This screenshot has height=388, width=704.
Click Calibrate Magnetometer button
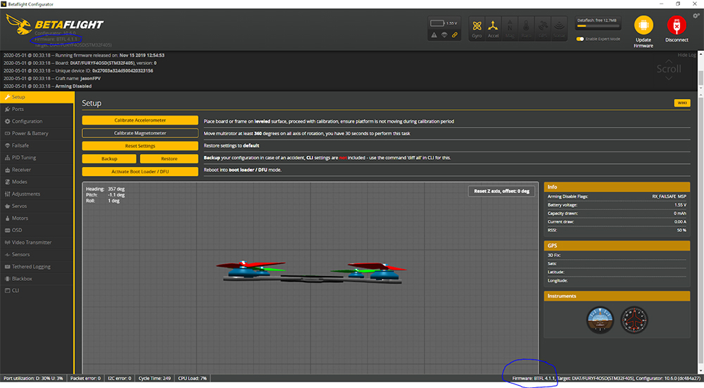pos(140,133)
